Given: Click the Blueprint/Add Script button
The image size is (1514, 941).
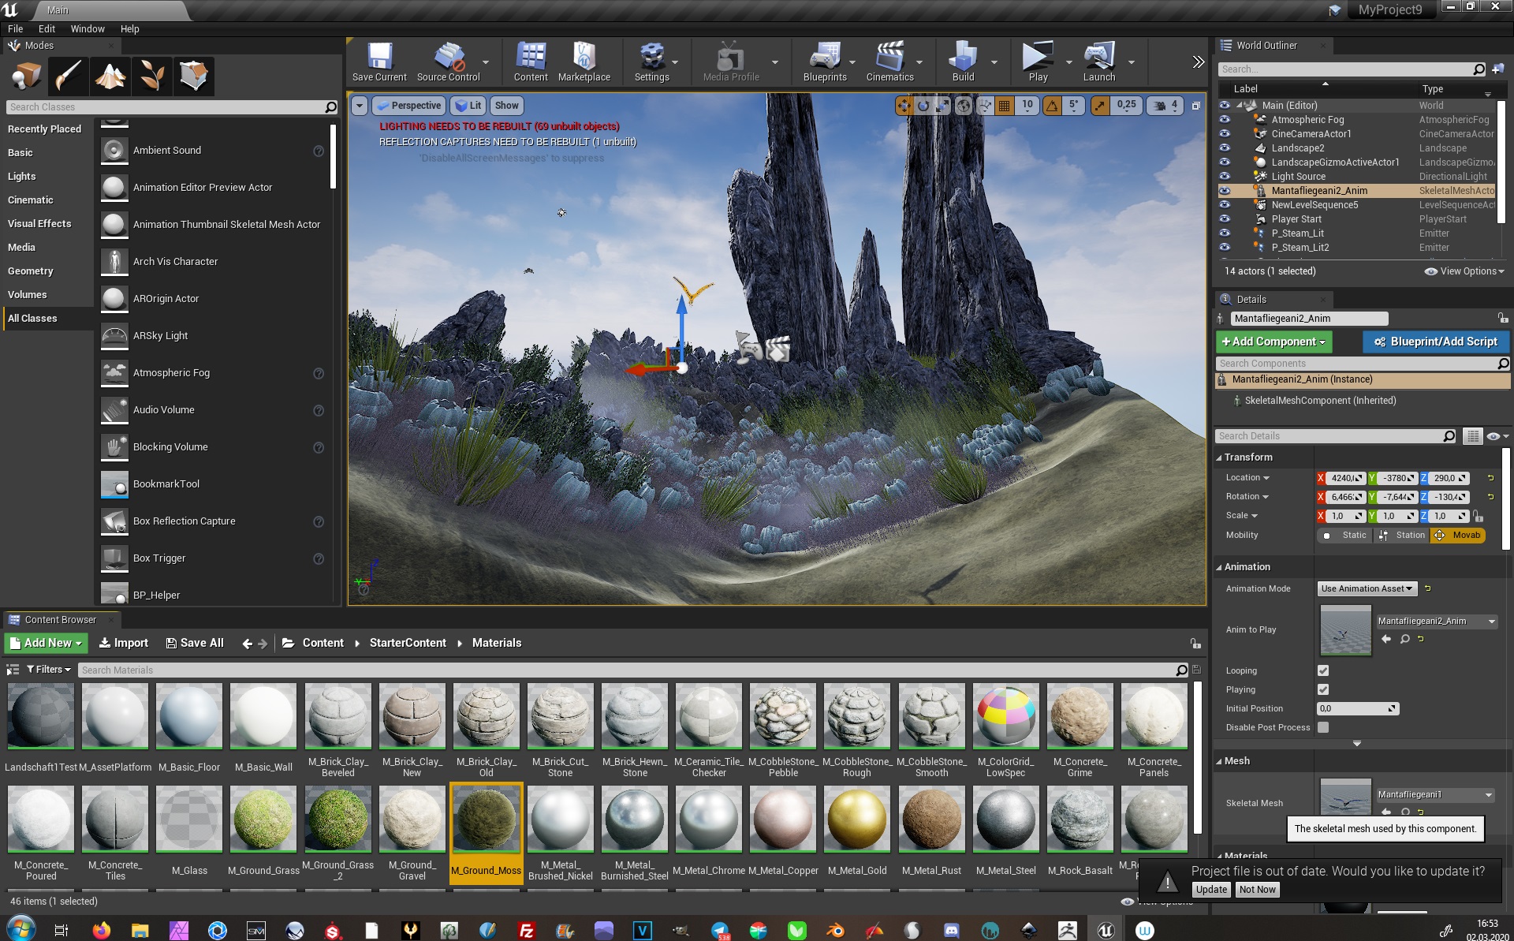Looking at the screenshot, I should [x=1435, y=342].
